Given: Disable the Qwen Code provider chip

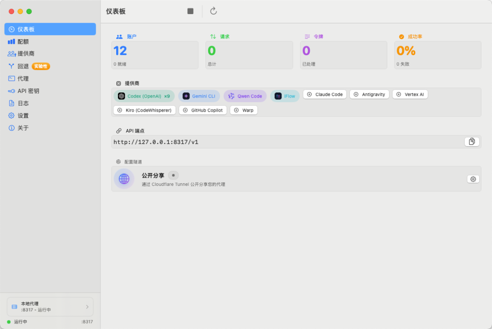Looking at the screenshot, I should tap(245, 96).
